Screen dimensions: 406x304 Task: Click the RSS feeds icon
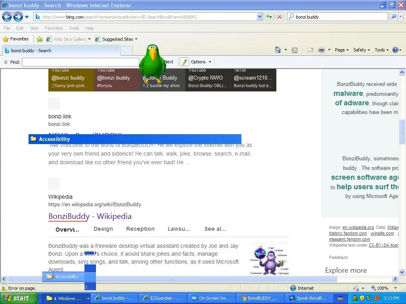[295, 50]
